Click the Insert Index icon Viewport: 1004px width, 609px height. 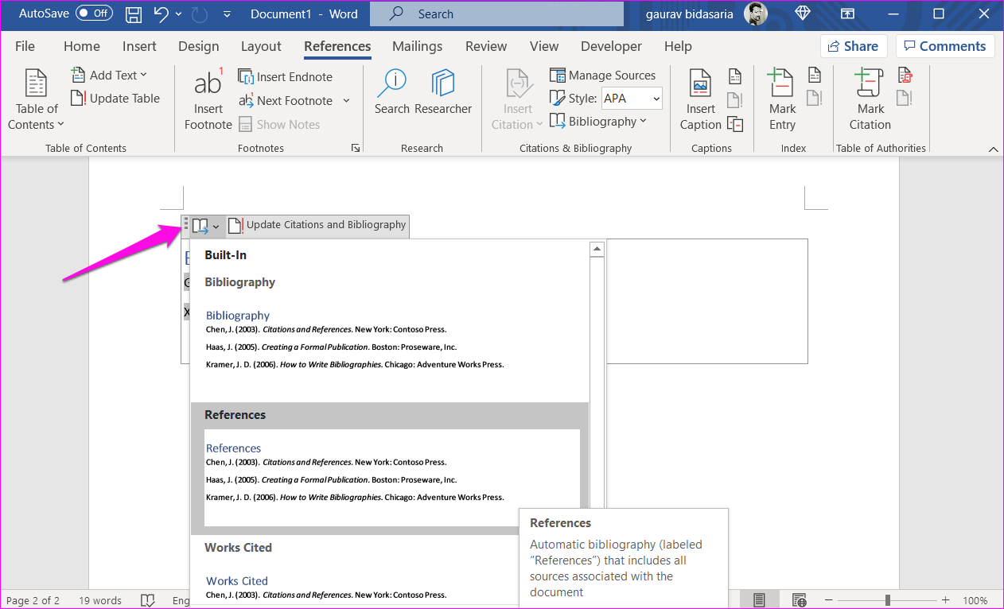[815, 76]
